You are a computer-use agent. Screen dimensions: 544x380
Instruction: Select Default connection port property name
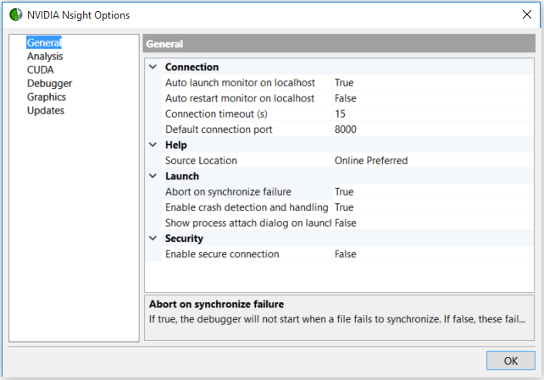pos(219,129)
